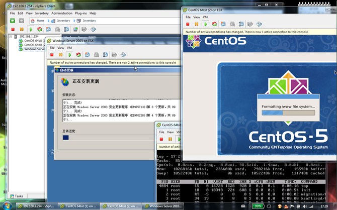Click Windows Start orb
The height and width of the screenshot is (210, 337).
click(x=7, y=206)
